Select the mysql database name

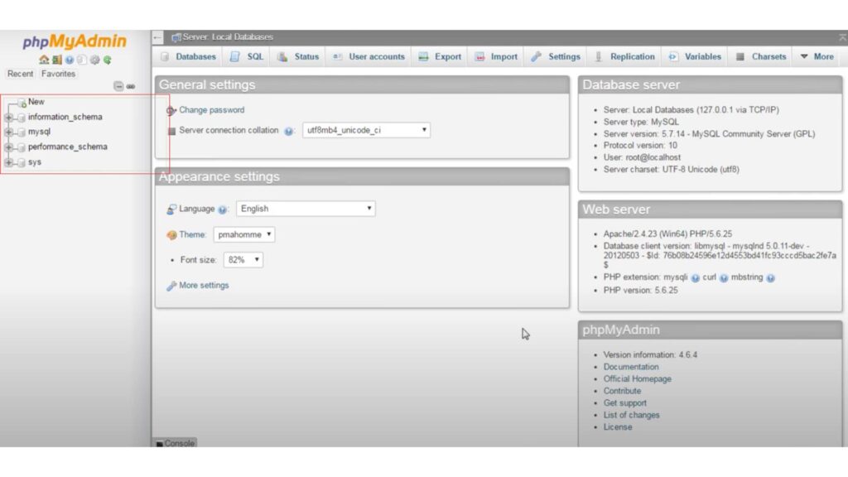coord(39,132)
